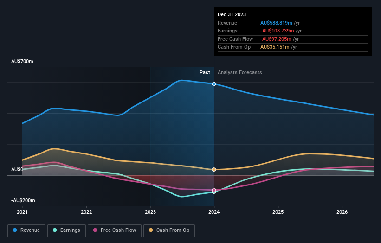This screenshot has width=381, height=243.
Task: Click the blue Revenue legend dot
Action: point(15,230)
